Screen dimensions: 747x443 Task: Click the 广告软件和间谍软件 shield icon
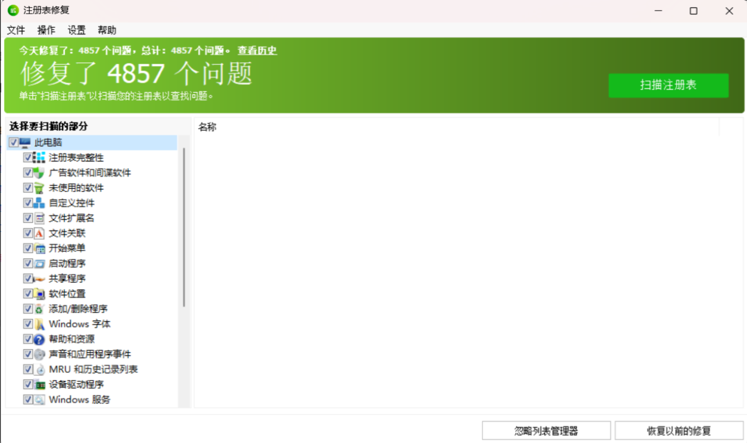pos(39,173)
